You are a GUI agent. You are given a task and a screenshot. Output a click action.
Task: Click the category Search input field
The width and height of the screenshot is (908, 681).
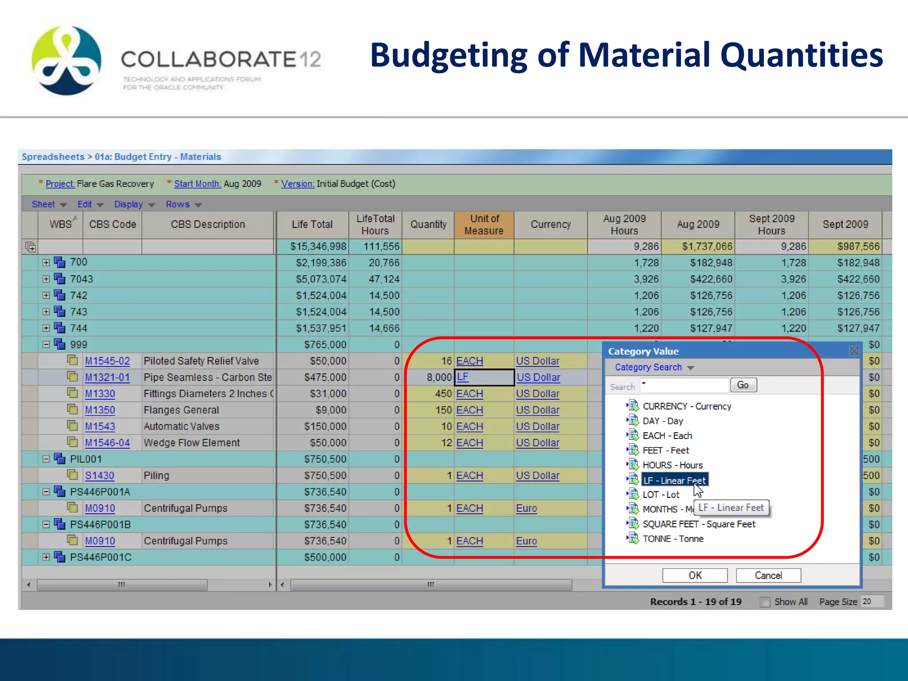[684, 385]
